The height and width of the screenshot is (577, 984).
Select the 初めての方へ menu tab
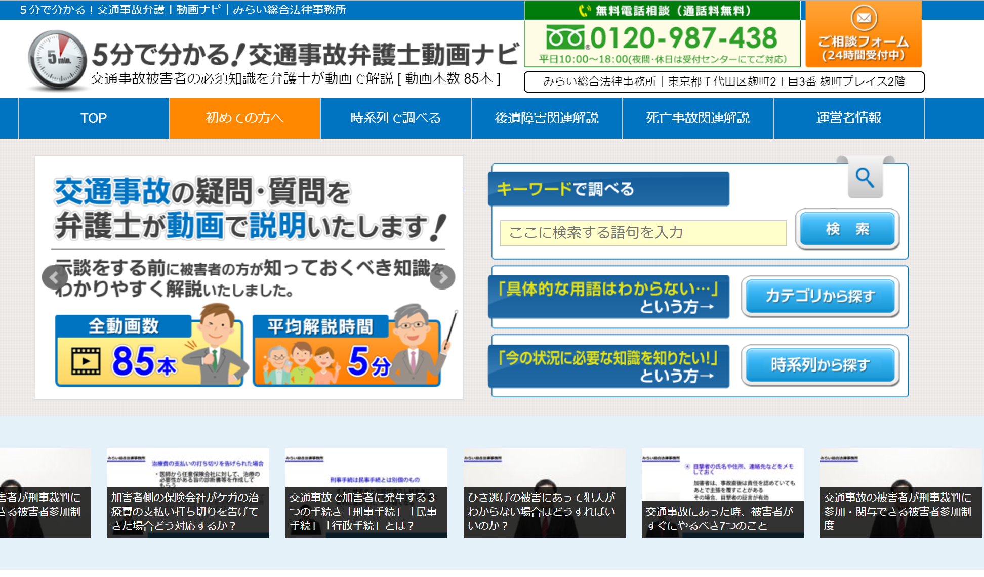tap(244, 118)
